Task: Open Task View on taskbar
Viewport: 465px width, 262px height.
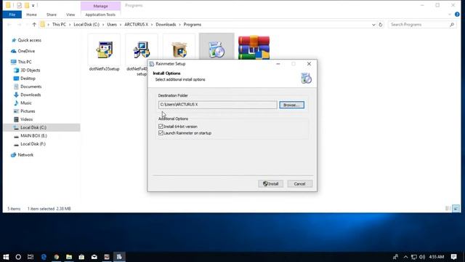Action: pos(31,257)
